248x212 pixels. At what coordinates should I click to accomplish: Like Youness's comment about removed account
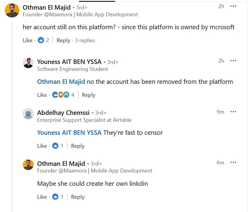[x=42, y=95]
